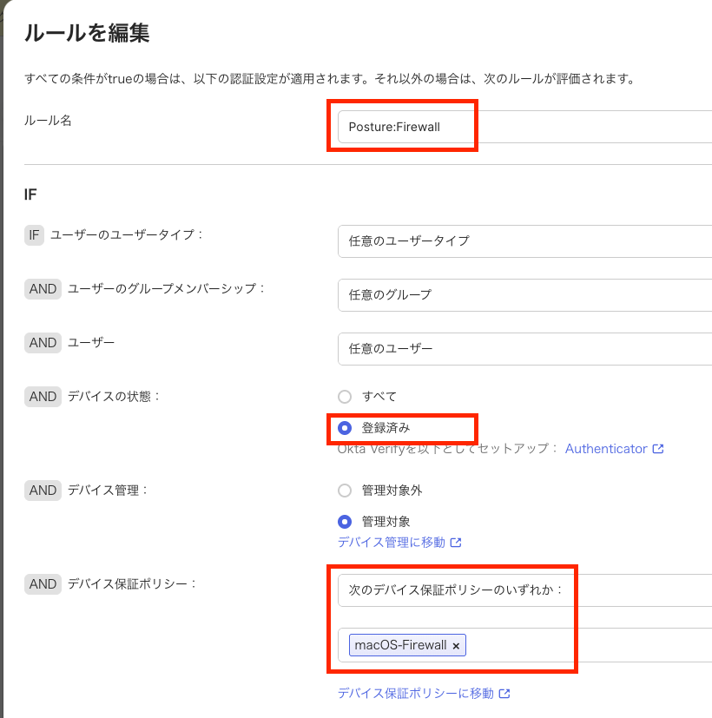The width and height of the screenshot is (712, 718).
Task: Click the external-link icon after デバイス管理に移動
Action: click(456, 543)
